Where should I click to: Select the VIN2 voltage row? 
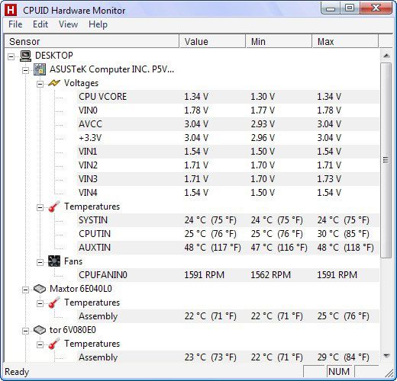coord(228,165)
